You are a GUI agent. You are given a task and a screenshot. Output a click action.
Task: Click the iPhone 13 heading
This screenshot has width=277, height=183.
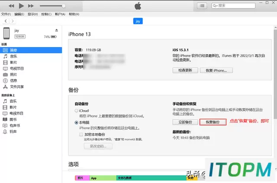pyautogui.click(x=80, y=34)
